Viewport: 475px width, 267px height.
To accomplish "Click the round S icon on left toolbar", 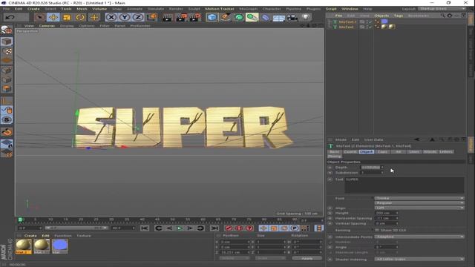I will click(7, 120).
